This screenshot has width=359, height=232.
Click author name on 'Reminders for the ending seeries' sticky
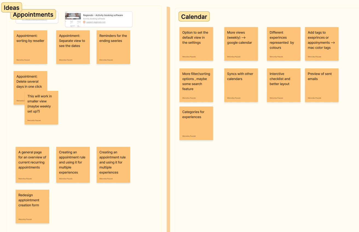coord(106,60)
